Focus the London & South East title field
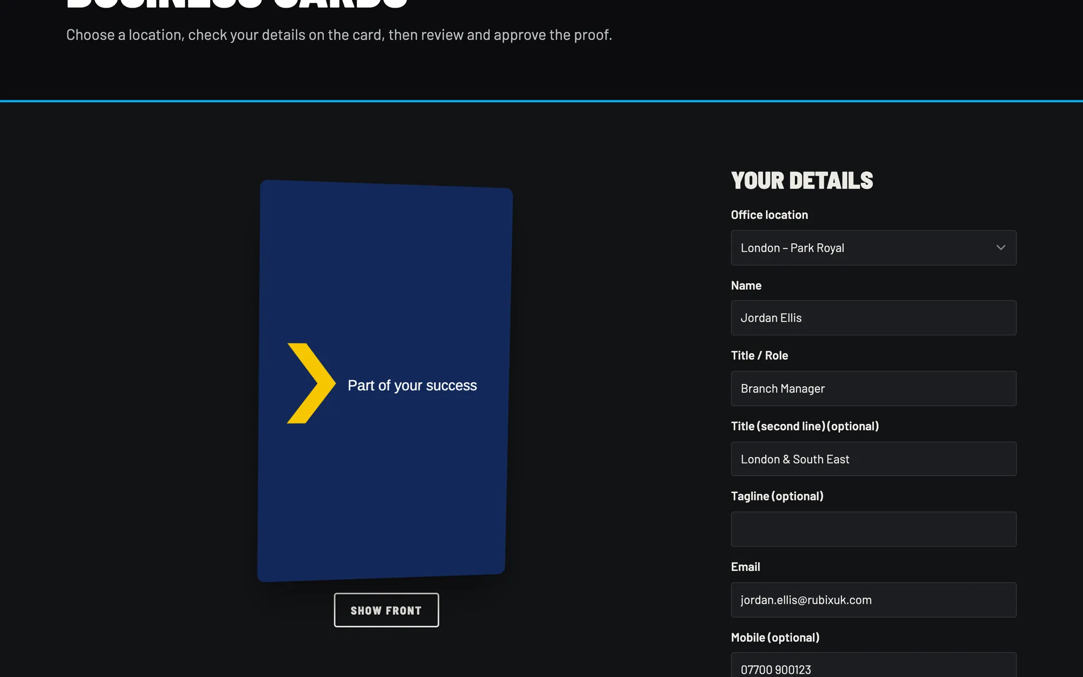Viewport: 1083px width, 677px height. click(873, 459)
